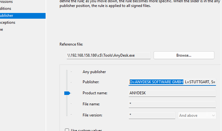222x131 pixels.
Task: Click the File name label text
Action: tap(91, 104)
